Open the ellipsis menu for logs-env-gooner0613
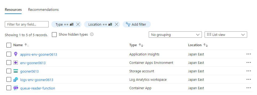The height and width of the screenshot is (95, 257). coord(249,79)
